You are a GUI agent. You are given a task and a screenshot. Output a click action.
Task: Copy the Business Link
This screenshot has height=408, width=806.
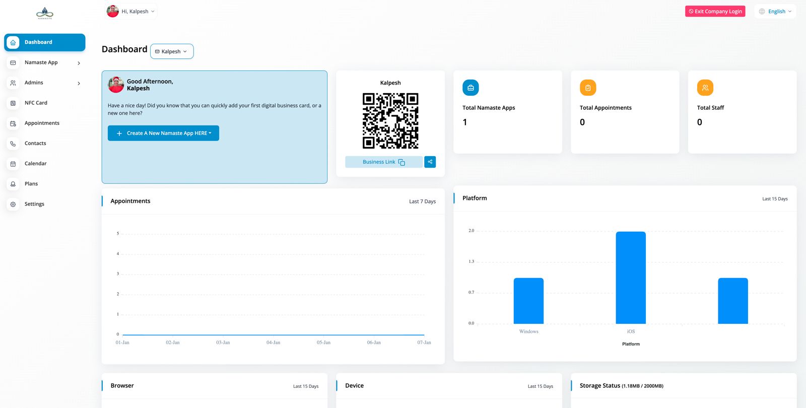pyautogui.click(x=384, y=162)
